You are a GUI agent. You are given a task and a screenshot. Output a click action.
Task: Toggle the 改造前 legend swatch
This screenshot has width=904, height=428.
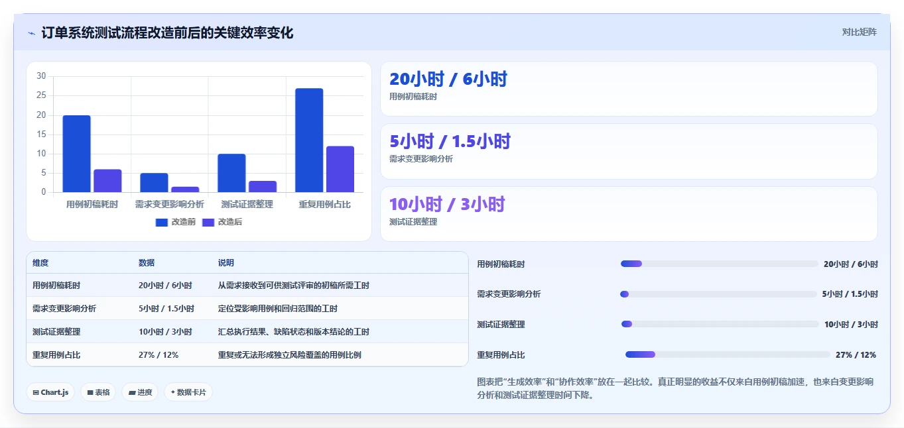click(x=162, y=222)
